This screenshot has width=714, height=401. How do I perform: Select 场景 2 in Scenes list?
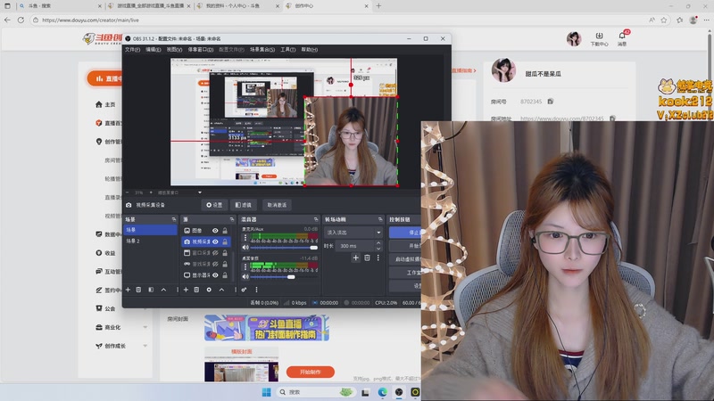(150, 241)
